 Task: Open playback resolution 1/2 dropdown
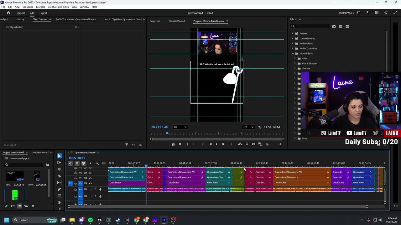click(248, 127)
